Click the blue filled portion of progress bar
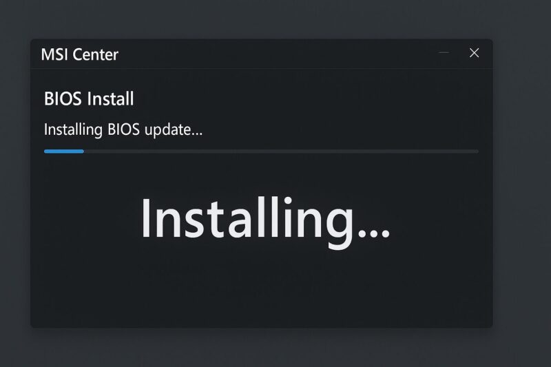This screenshot has width=551, height=367. [64, 151]
